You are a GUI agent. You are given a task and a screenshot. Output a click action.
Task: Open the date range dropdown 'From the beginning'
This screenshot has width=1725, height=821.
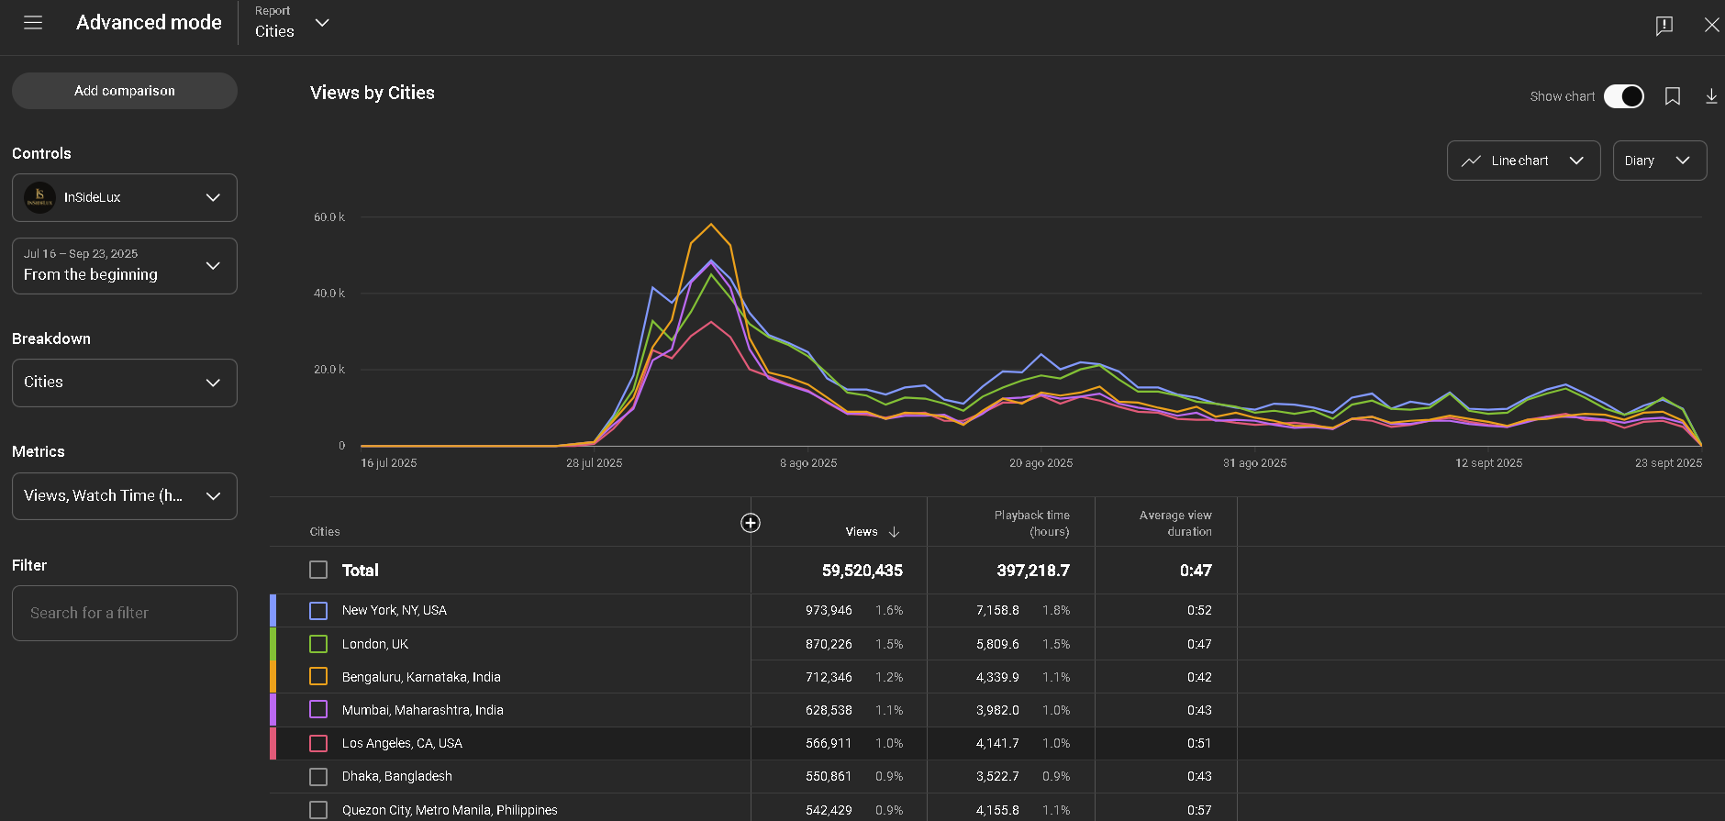point(125,266)
